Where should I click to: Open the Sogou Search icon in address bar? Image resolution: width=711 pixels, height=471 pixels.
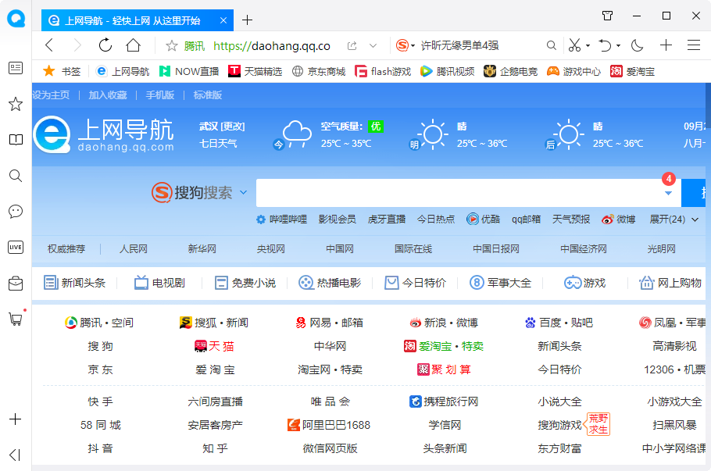[x=404, y=45]
